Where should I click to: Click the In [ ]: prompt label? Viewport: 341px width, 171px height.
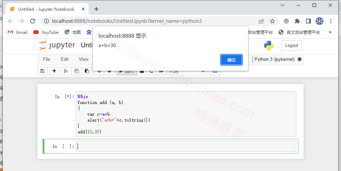63,146
